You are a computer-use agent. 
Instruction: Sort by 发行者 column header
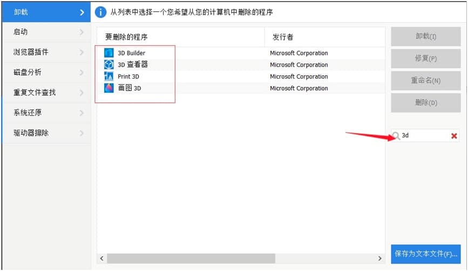tap(325, 37)
